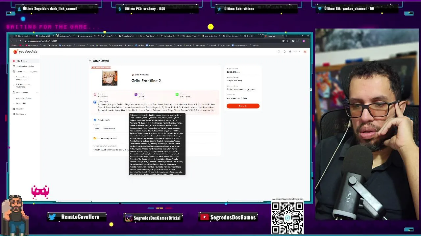Click the Offer Browser sidebar icon
The width and height of the screenshot is (421, 236).
(x=14, y=61)
